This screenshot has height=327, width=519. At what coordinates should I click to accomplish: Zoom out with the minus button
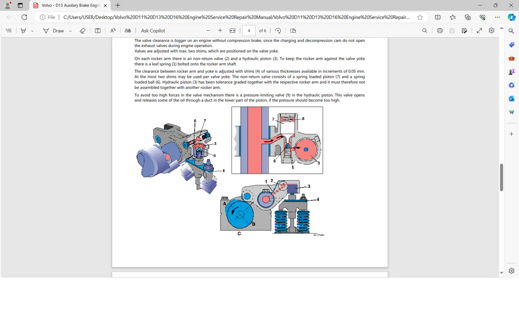tap(208, 30)
